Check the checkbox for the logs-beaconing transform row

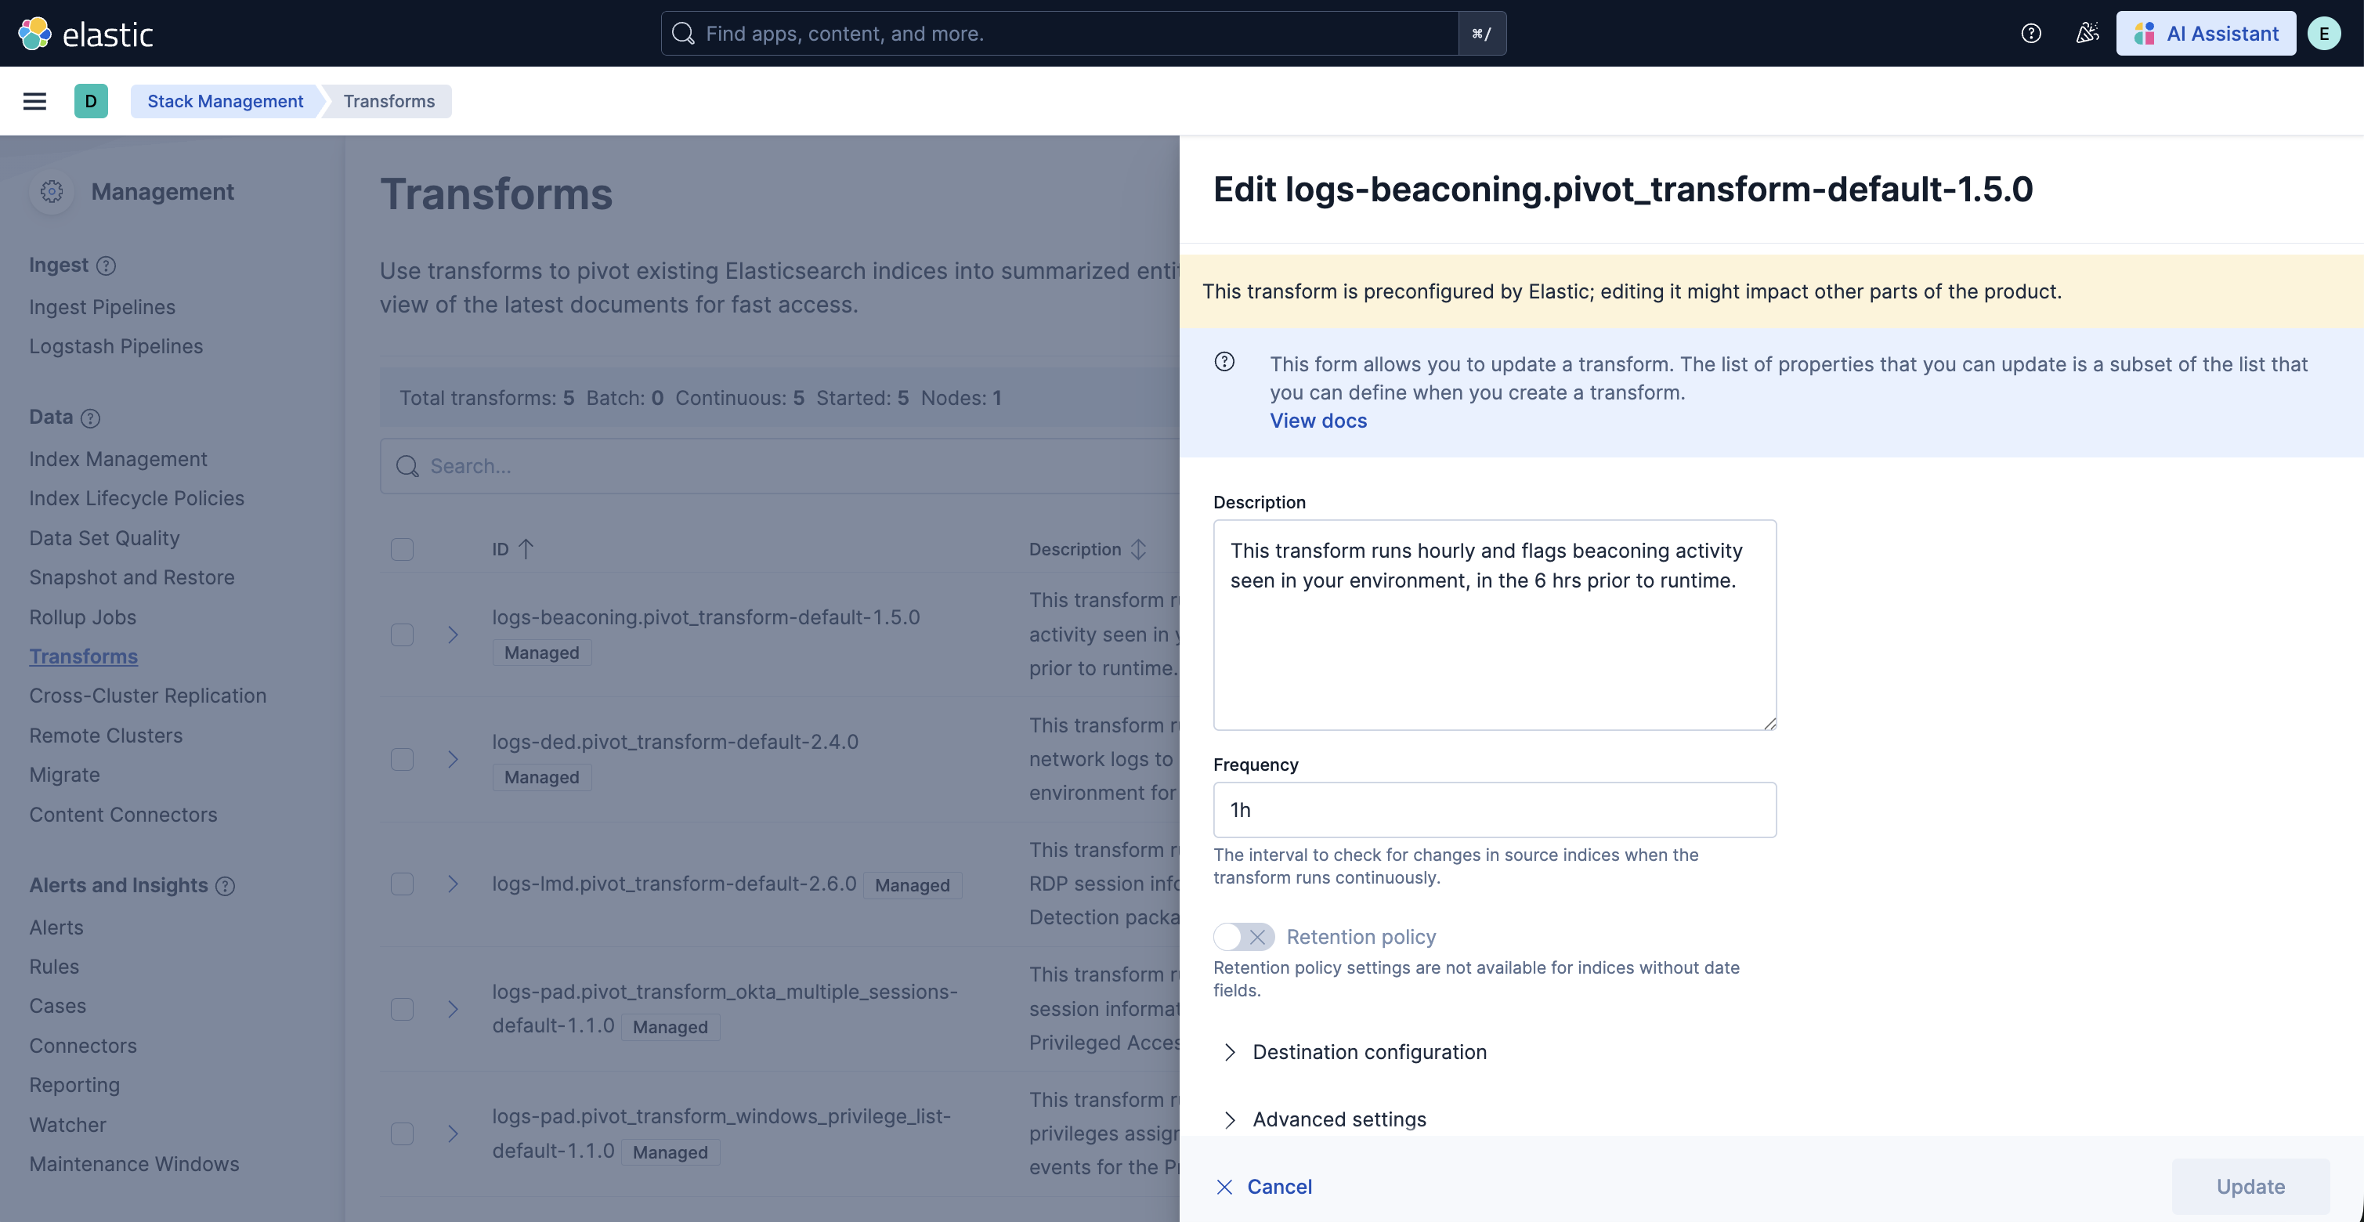click(402, 634)
